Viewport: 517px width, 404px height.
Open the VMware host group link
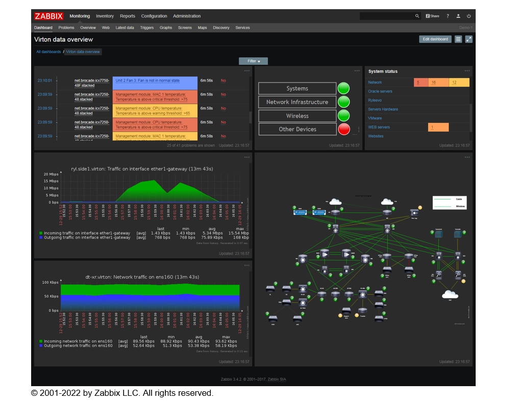coord(375,118)
